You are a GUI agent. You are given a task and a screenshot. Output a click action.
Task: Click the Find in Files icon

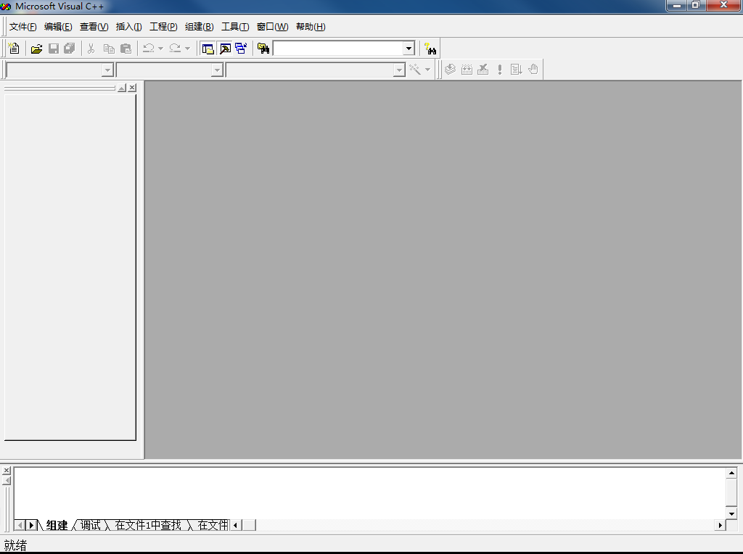(263, 49)
